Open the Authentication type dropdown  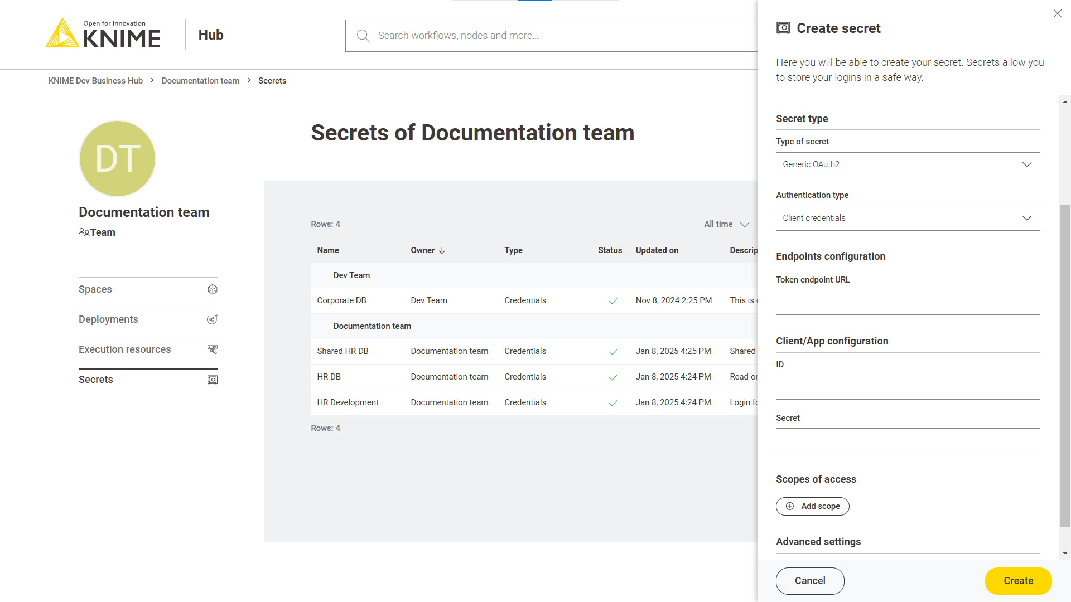(908, 218)
